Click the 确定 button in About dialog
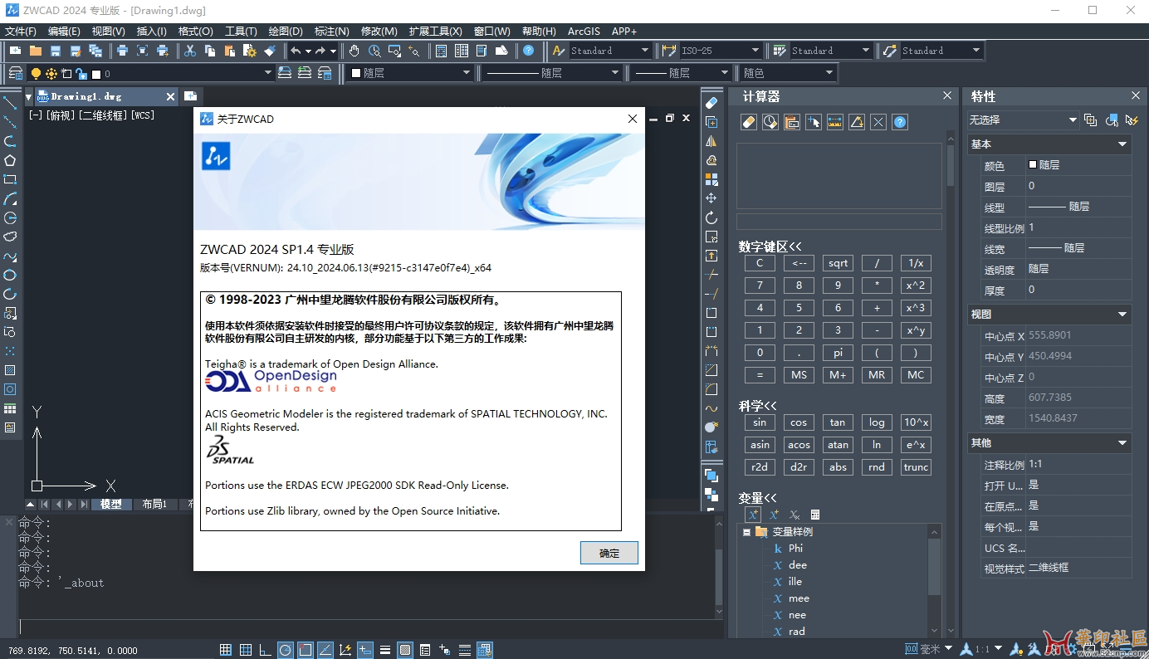The image size is (1149, 659). tap(609, 553)
